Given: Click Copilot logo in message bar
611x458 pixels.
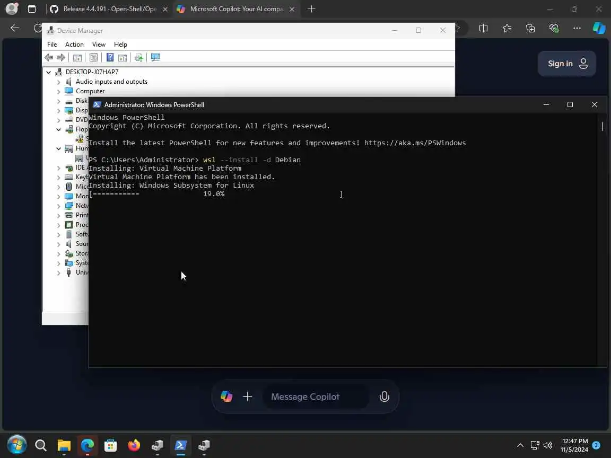Looking at the screenshot, I should pyautogui.click(x=226, y=397).
